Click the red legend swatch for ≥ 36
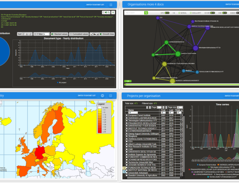 tap(100, 132)
